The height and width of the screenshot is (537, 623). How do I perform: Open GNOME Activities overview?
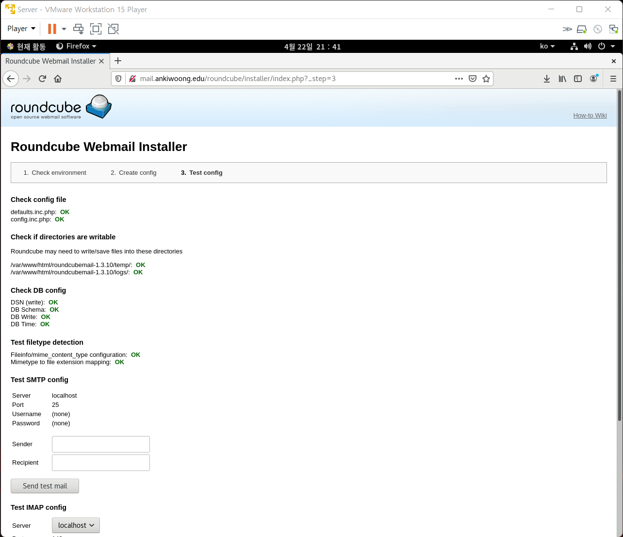pos(27,47)
